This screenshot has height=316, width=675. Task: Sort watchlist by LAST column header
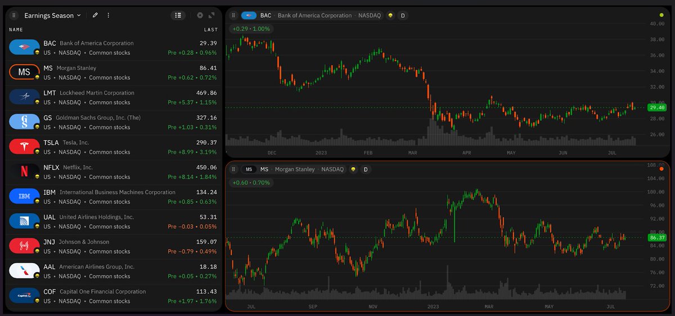point(210,29)
